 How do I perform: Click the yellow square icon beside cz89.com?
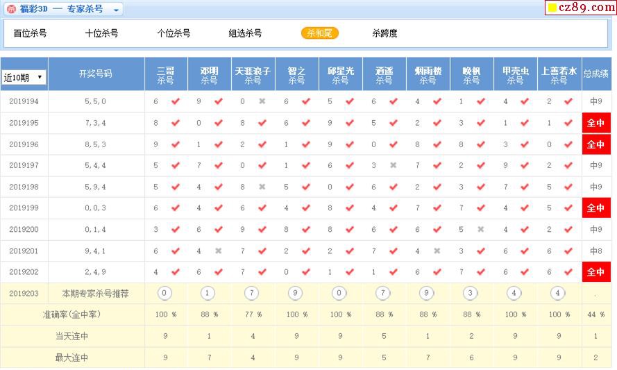click(x=552, y=8)
